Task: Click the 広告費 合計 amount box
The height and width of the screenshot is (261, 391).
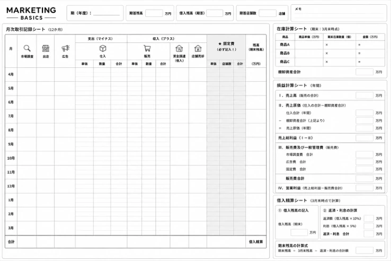Action: [x=365, y=162]
